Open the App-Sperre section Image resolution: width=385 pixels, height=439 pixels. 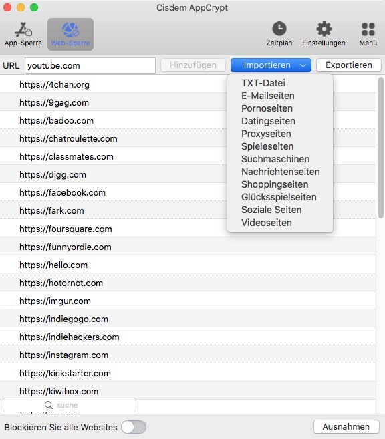pyautogui.click(x=23, y=34)
